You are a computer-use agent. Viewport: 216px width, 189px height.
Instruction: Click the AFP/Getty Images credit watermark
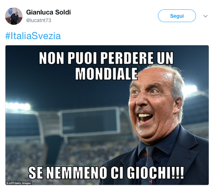19,183
